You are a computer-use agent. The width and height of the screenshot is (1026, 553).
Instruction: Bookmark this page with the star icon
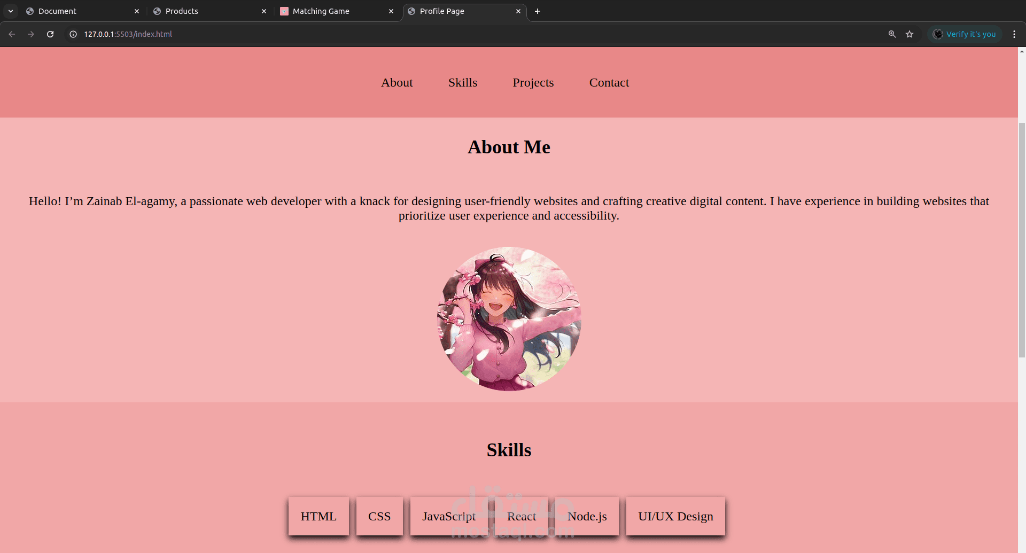coord(910,34)
